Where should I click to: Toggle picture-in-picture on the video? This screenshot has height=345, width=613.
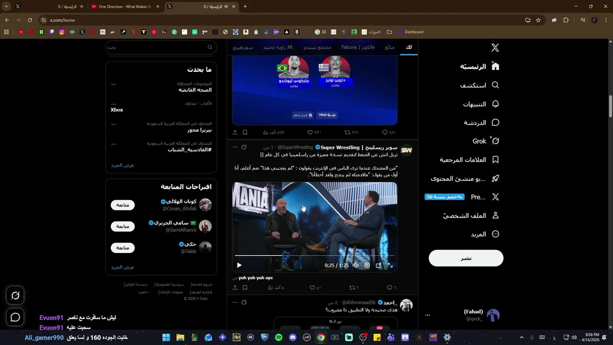coord(378,265)
